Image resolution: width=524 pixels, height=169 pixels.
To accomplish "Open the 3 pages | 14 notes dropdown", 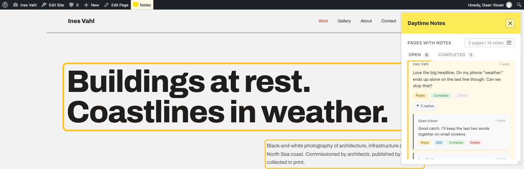I will (489, 43).
